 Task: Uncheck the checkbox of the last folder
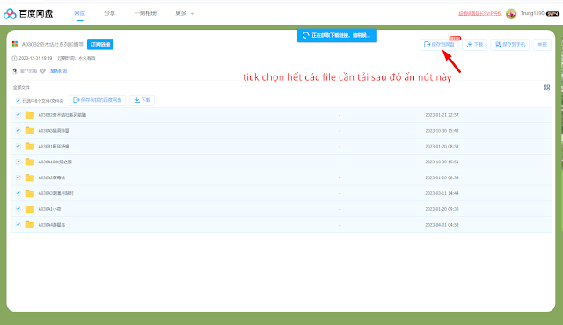18,225
